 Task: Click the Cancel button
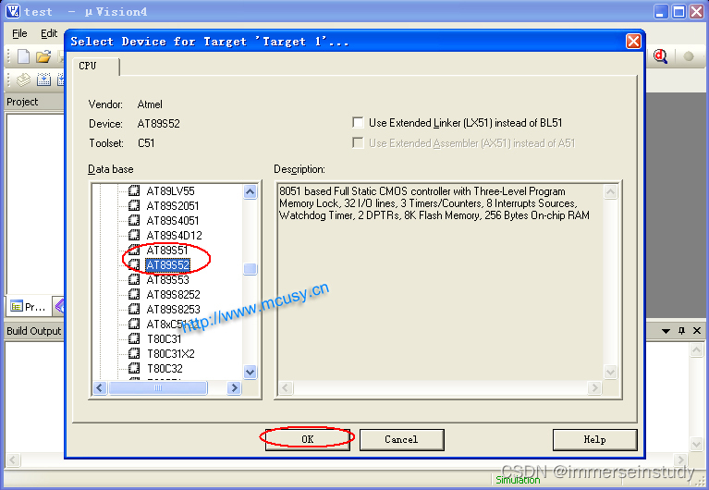coord(401,440)
